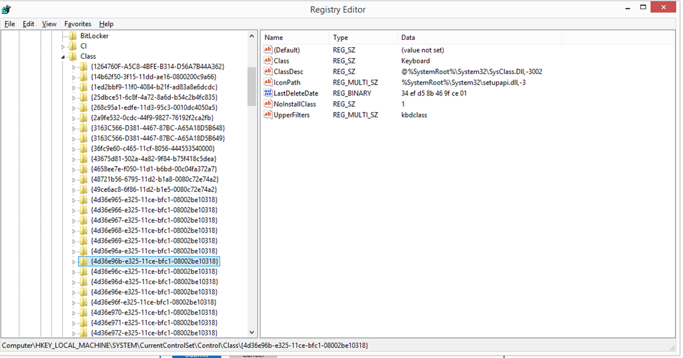The image size is (683, 358).
Task: Sort values by the Name column header
Action: tap(295, 37)
